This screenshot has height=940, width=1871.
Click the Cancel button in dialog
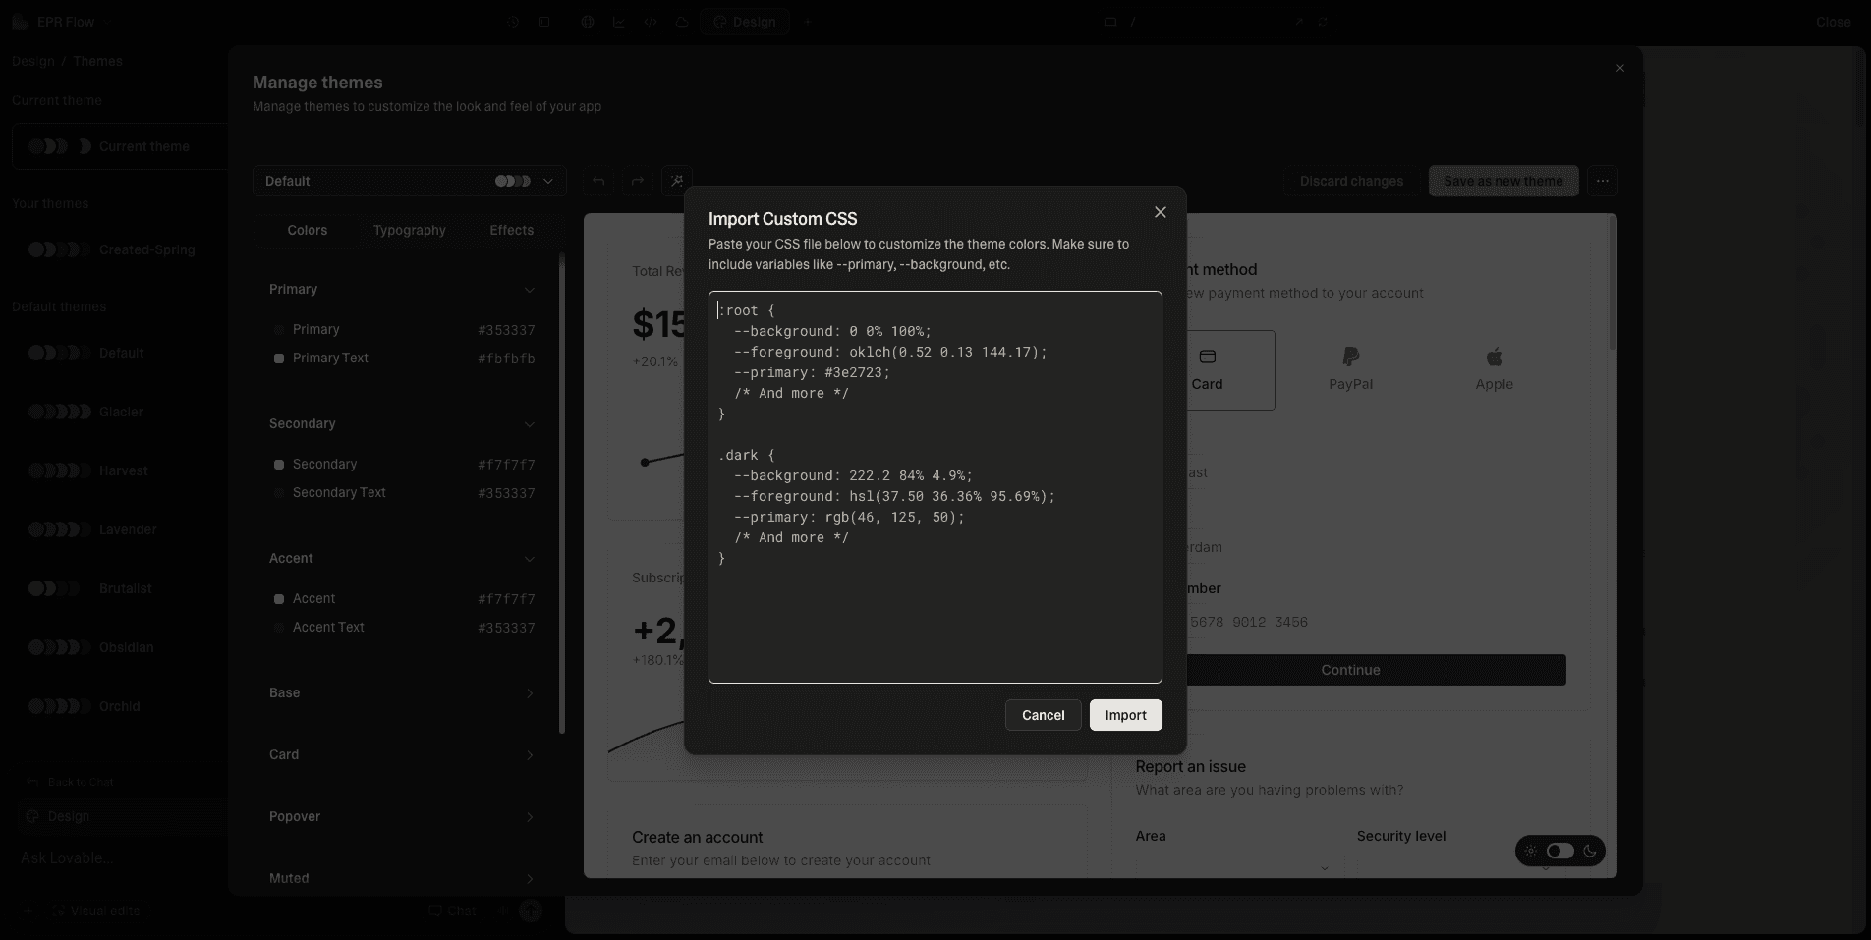click(1043, 715)
